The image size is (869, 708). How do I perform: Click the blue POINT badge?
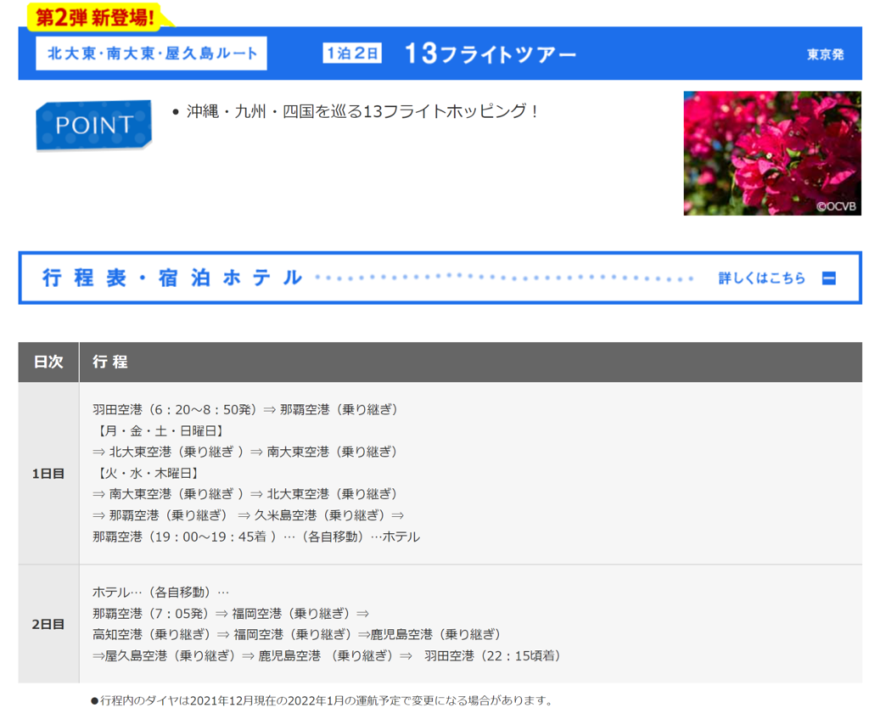(x=93, y=125)
